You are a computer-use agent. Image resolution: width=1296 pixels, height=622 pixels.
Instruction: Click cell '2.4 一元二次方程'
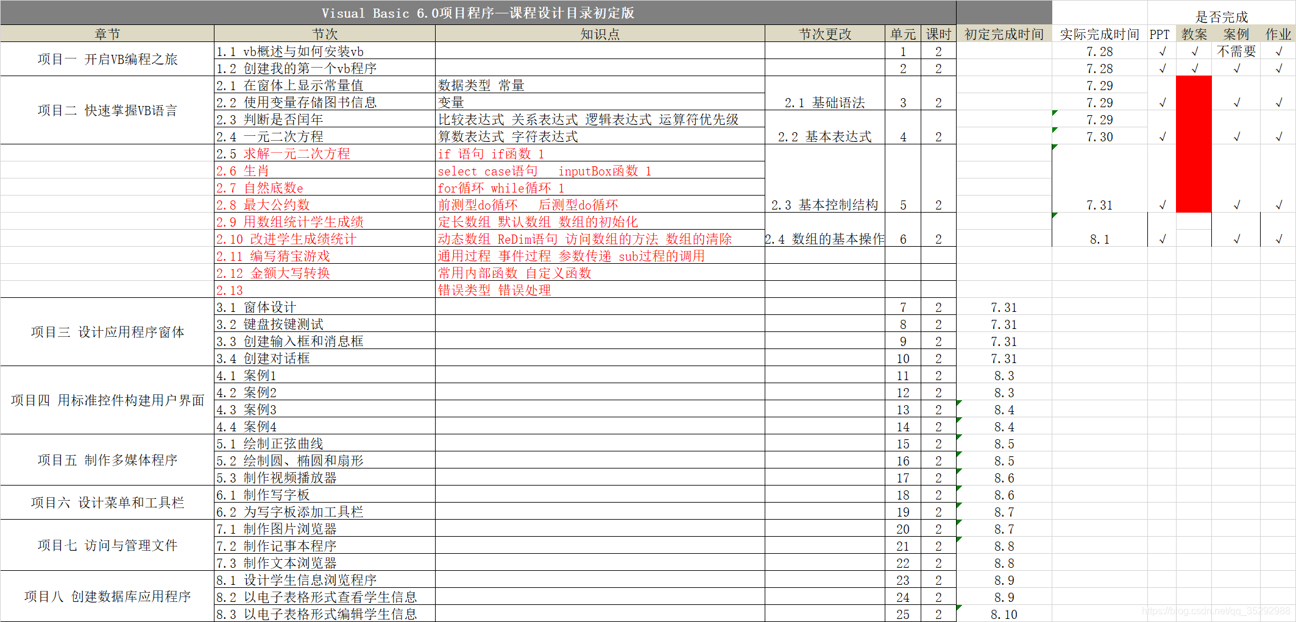tap(325, 136)
